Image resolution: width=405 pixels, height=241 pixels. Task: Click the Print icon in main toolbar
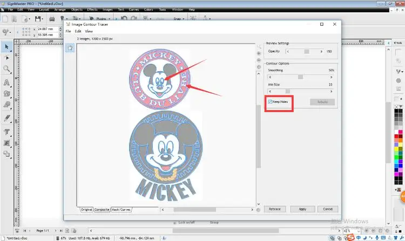52,19
